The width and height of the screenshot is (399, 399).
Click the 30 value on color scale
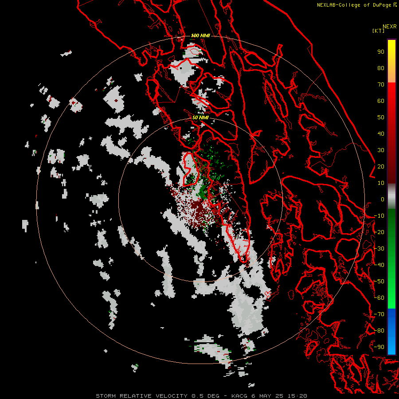point(381,150)
